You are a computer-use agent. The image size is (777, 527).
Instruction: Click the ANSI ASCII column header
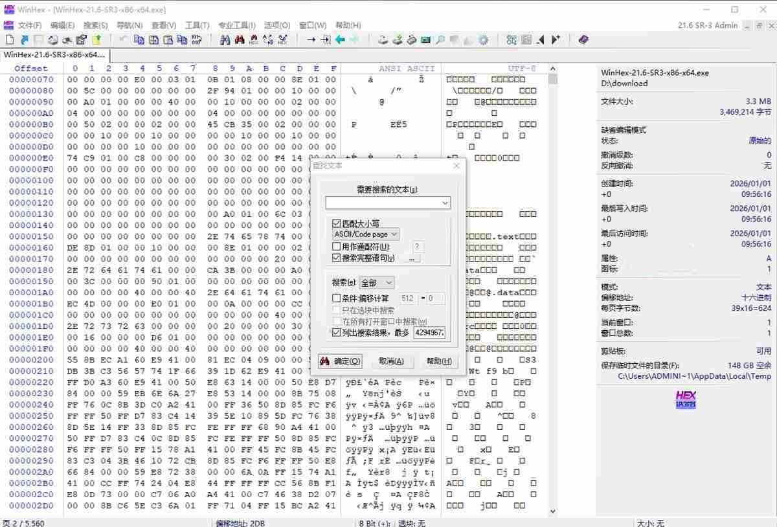point(407,68)
